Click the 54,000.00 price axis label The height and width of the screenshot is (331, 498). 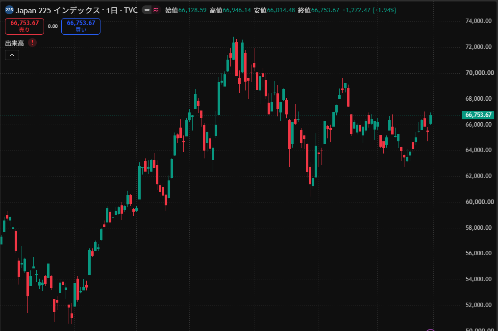point(478,279)
